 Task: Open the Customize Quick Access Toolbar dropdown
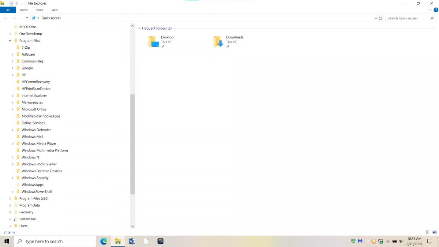coord(22,4)
